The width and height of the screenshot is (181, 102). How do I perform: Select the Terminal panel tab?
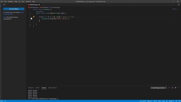pos(44,88)
